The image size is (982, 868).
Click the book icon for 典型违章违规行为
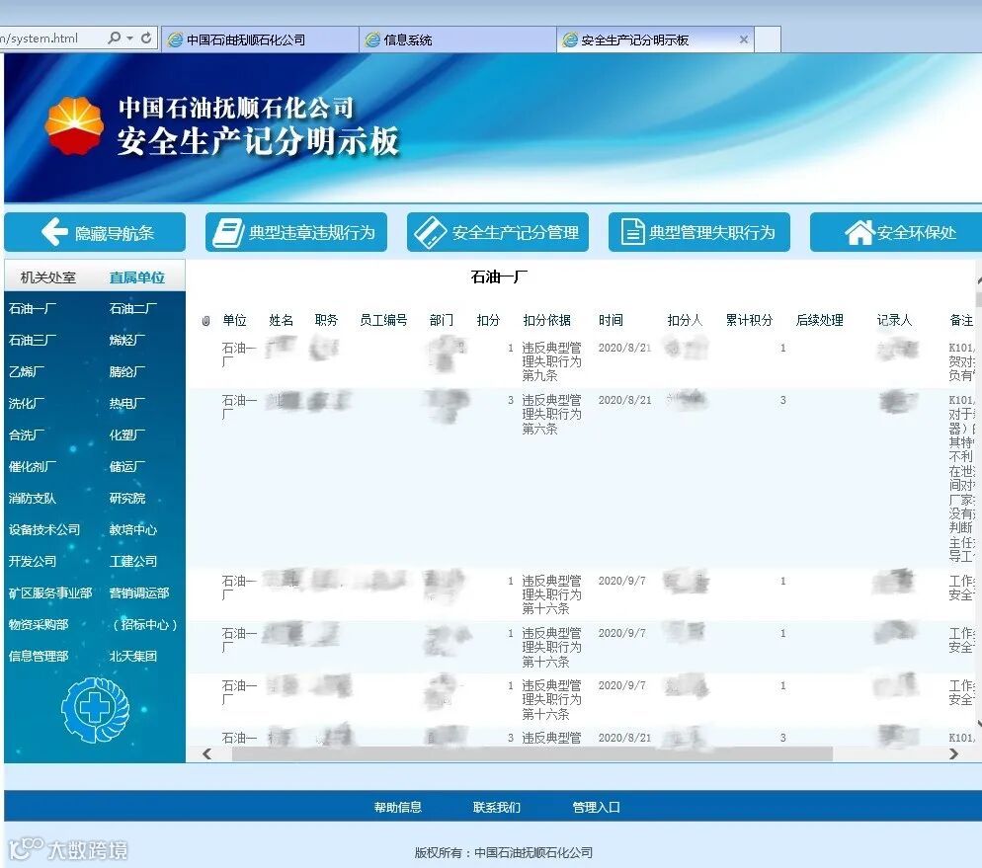click(227, 232)
